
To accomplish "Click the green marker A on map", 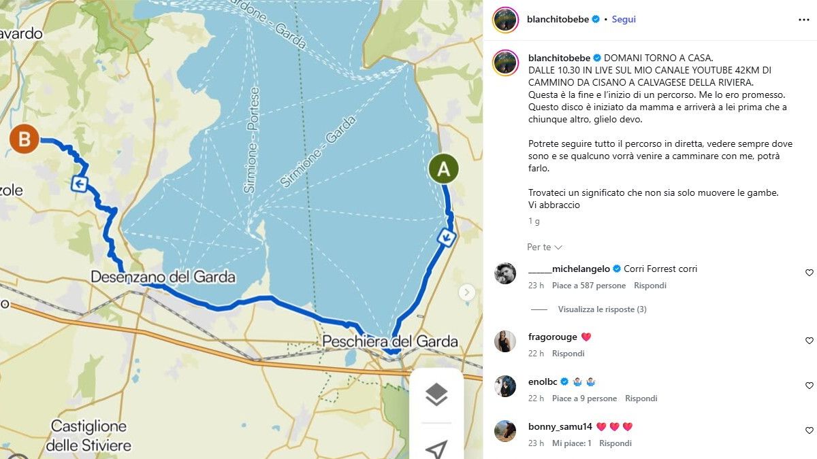I will pos(443,170).
